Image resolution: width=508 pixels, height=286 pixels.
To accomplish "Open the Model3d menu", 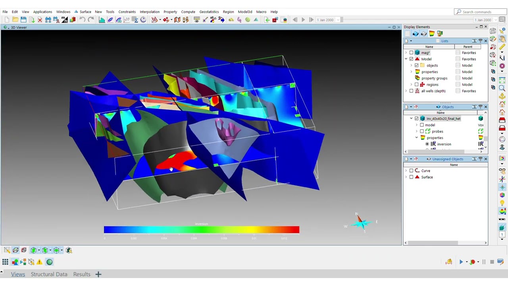I will click(245, 12).
